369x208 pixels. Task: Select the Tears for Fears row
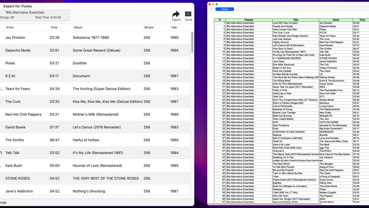click(x=95, y=89)
